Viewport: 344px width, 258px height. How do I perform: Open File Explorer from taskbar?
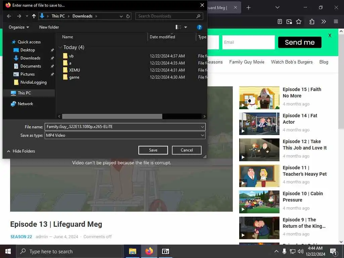(x=132, y=251)
